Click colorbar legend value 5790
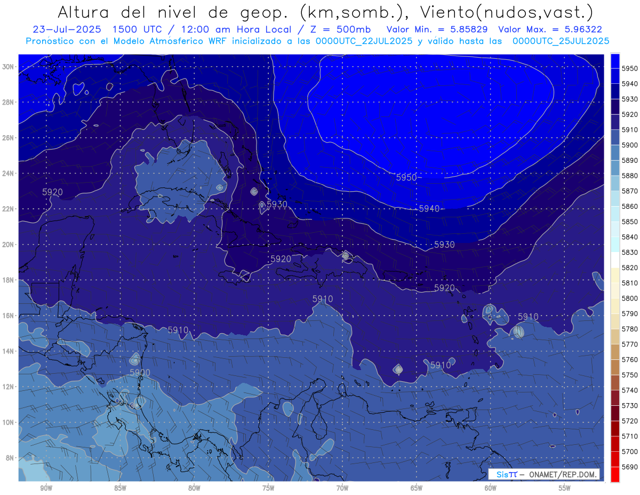 coord(630,313)
